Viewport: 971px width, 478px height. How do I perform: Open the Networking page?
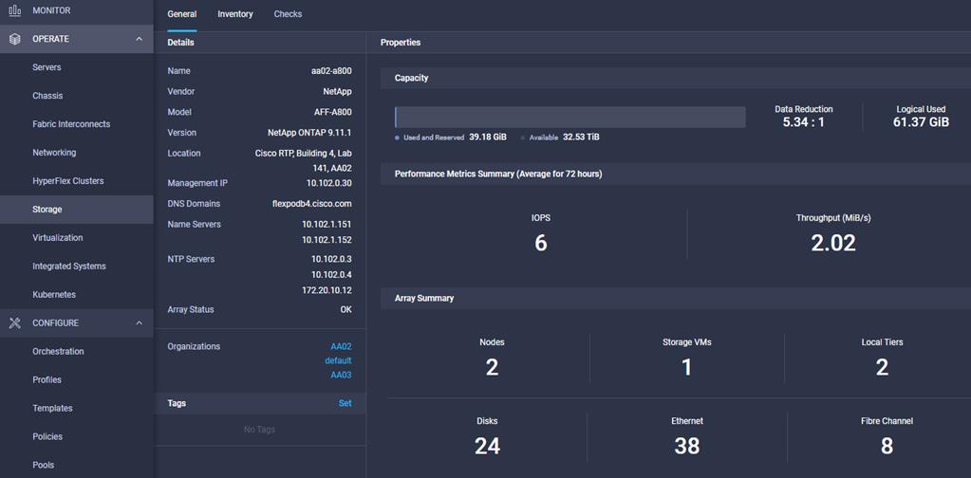click(54, 153)
